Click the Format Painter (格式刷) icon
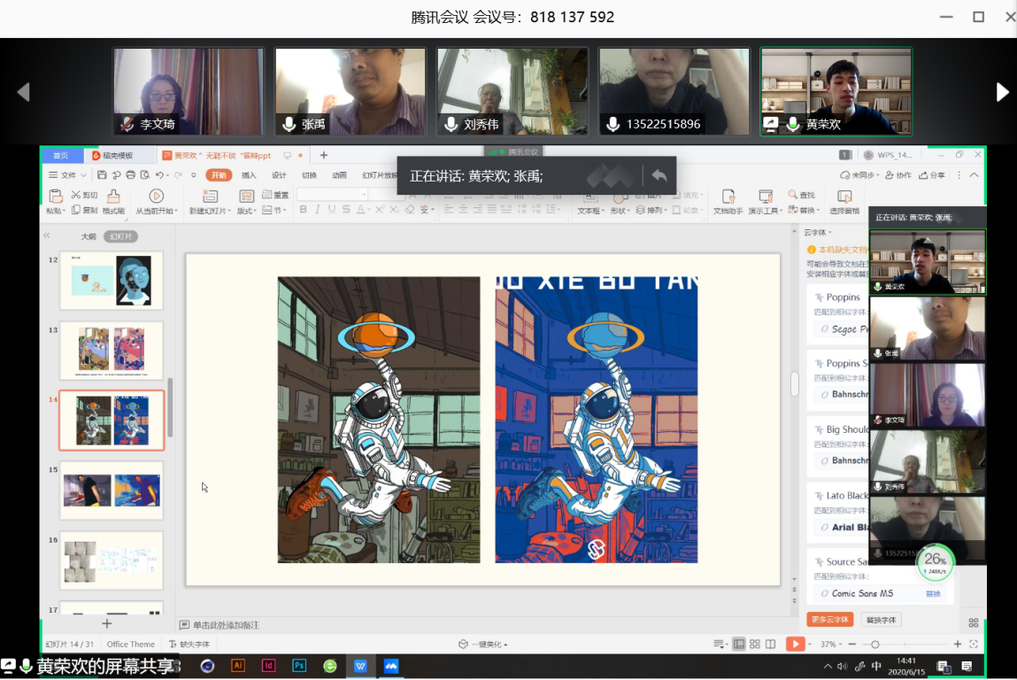1017x680 pixels. (113, 197)
